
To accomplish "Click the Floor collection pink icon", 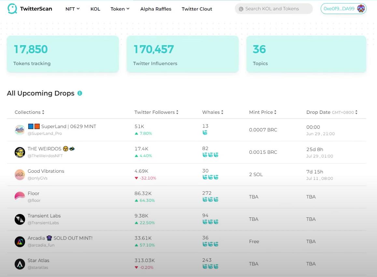I will tap(20, 197).
